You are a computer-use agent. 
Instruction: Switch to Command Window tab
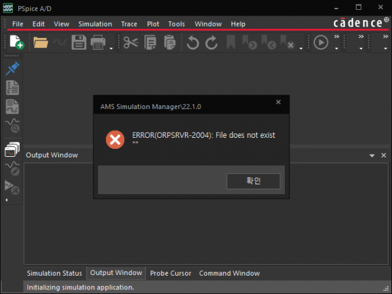pyautogui.click(x=229, y=273)
